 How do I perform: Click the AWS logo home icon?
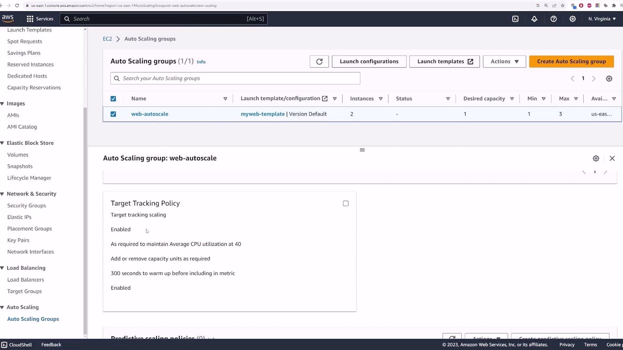(8, 18)
